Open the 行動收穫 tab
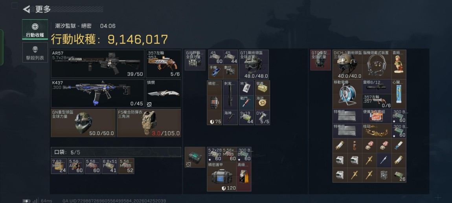452x203 pixels. pos(35,29)
